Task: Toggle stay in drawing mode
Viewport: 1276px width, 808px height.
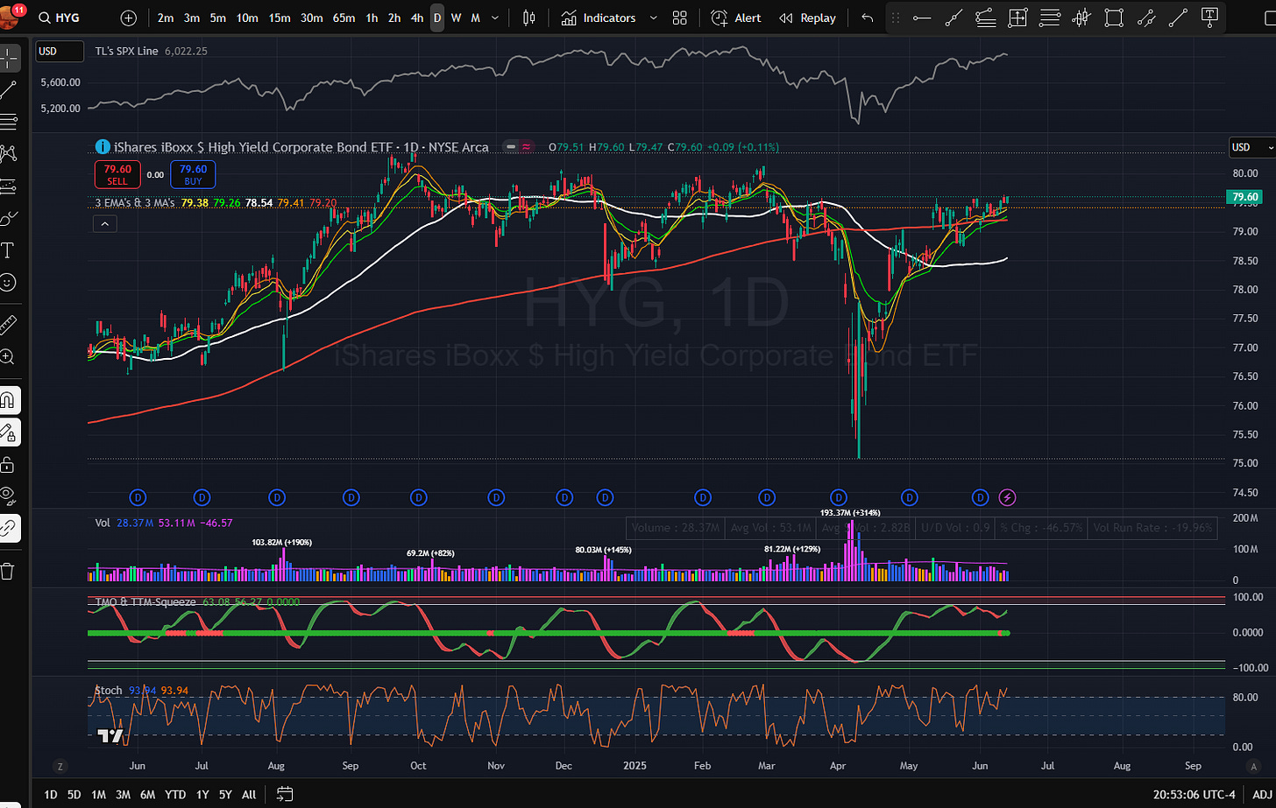Action: [8, 432]
